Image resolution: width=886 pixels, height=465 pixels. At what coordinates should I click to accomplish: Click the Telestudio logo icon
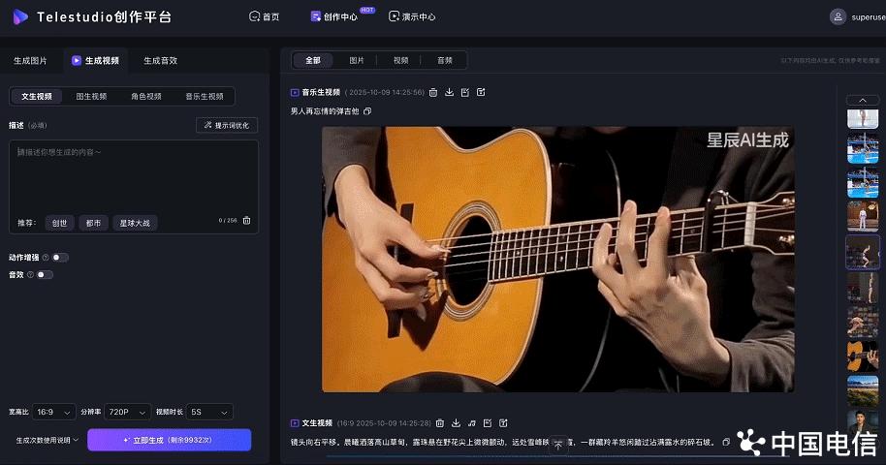coord(20,16)
